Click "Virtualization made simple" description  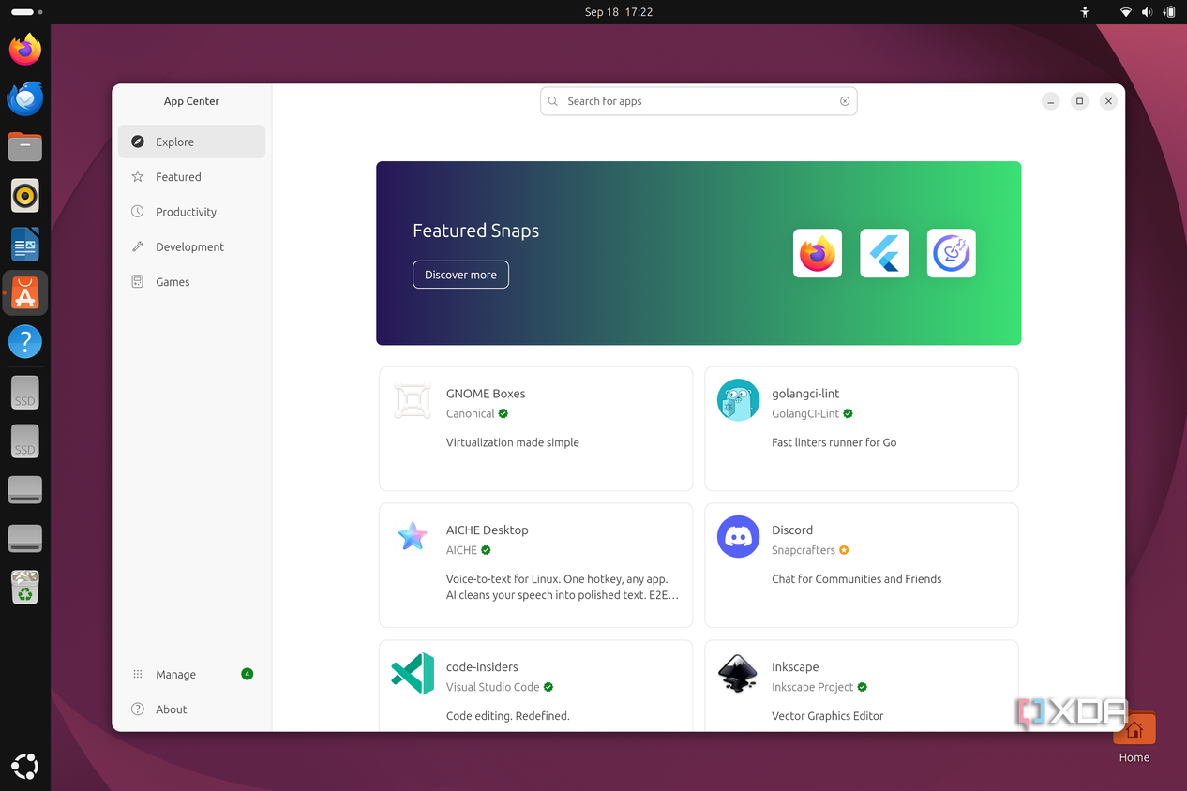pos(513,442)
